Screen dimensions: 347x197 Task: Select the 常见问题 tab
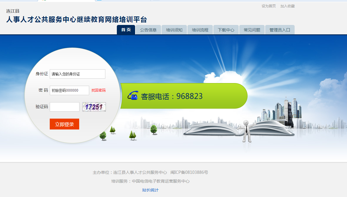tap(252, 30)
